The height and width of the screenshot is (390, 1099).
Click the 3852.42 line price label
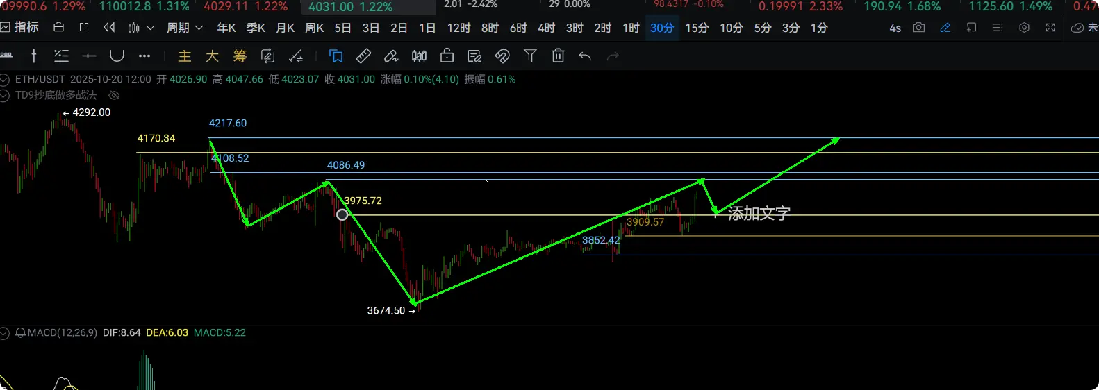click(x=601, y=240)
